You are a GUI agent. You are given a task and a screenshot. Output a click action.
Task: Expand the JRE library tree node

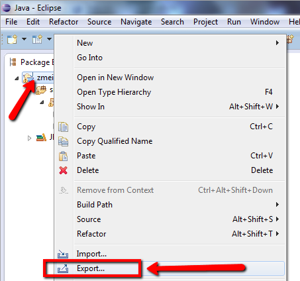(x=29, y=139)
